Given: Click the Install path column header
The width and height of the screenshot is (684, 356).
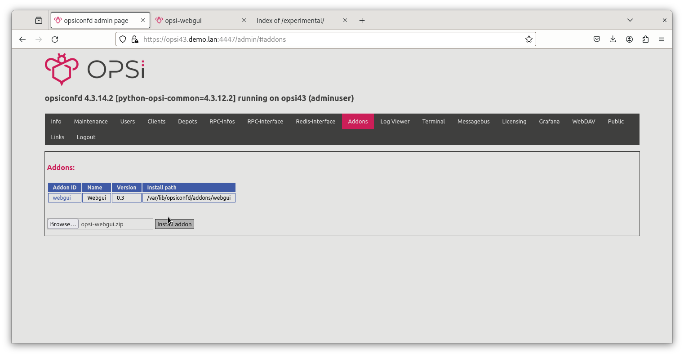Looking at the screenshot, I should pos(189,188).
